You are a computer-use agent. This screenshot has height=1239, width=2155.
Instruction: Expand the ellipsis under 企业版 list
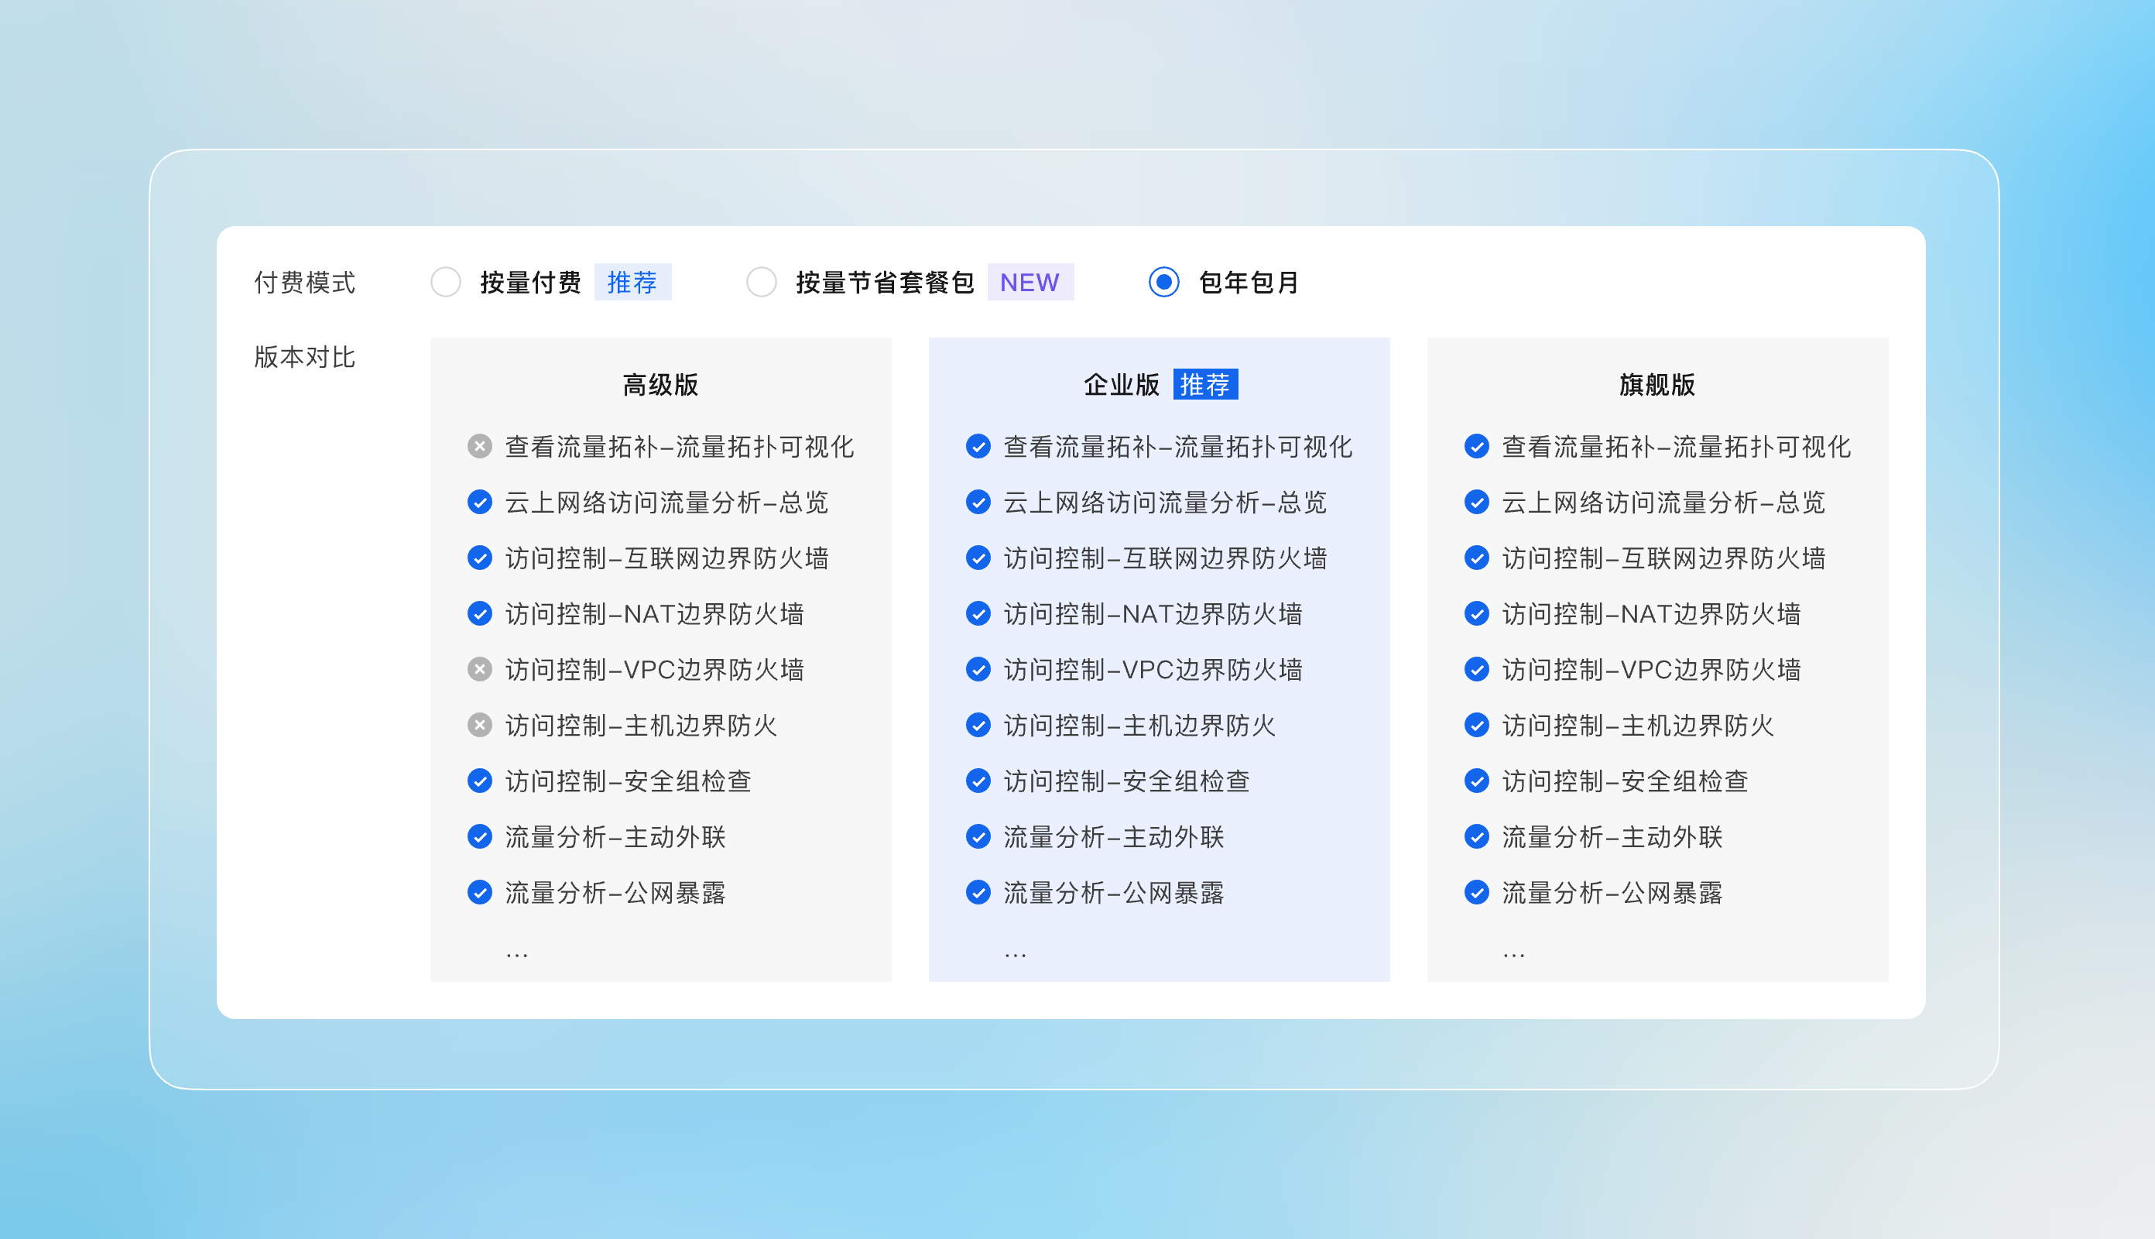point(1015,953)
